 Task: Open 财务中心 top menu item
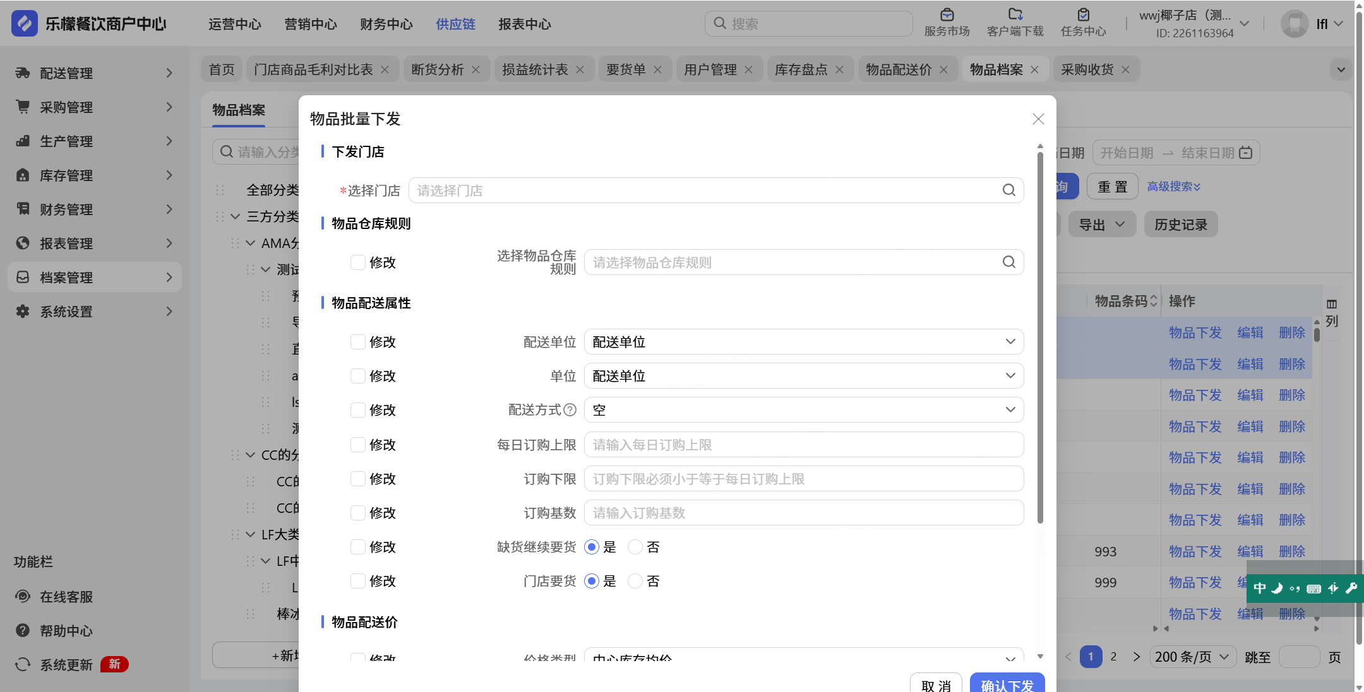pos(386,24)
